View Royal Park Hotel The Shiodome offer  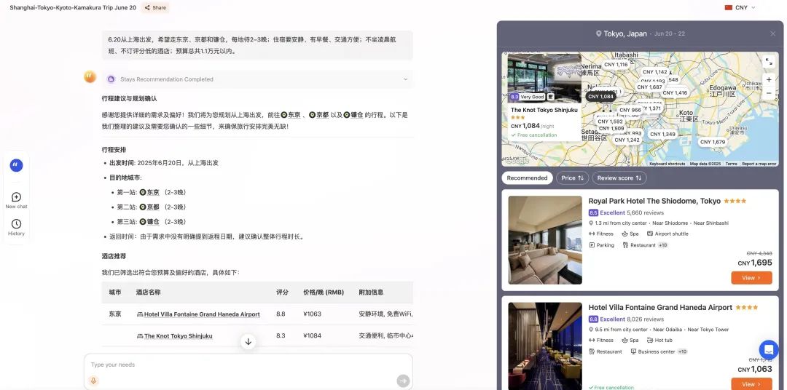coord(751,278)
